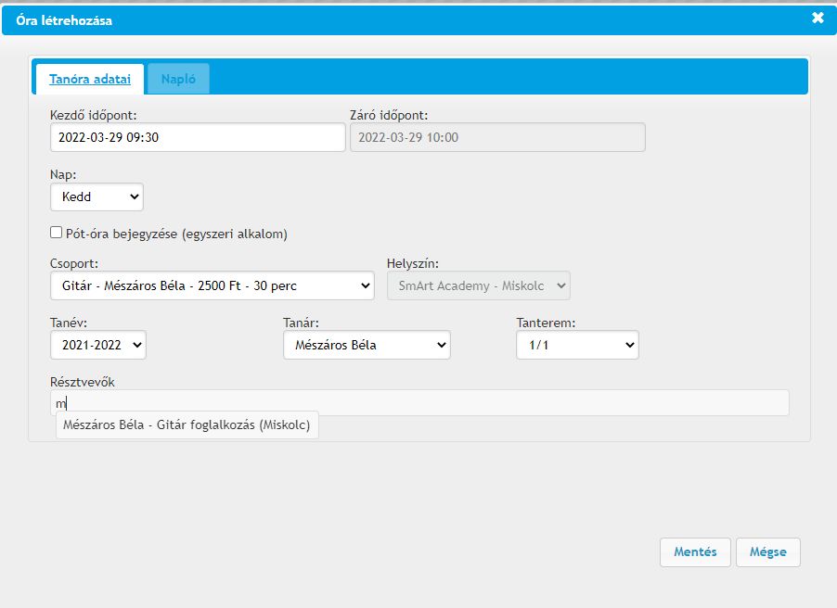Click the Csoport field label
Image resolution: width=837 pixels, height=608 pixels.
(x=74, y=263)
